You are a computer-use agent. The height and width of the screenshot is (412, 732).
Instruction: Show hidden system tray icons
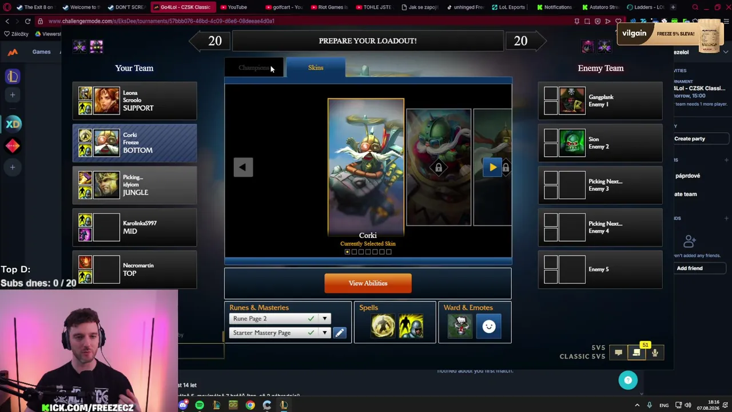[x=638, y=405]
